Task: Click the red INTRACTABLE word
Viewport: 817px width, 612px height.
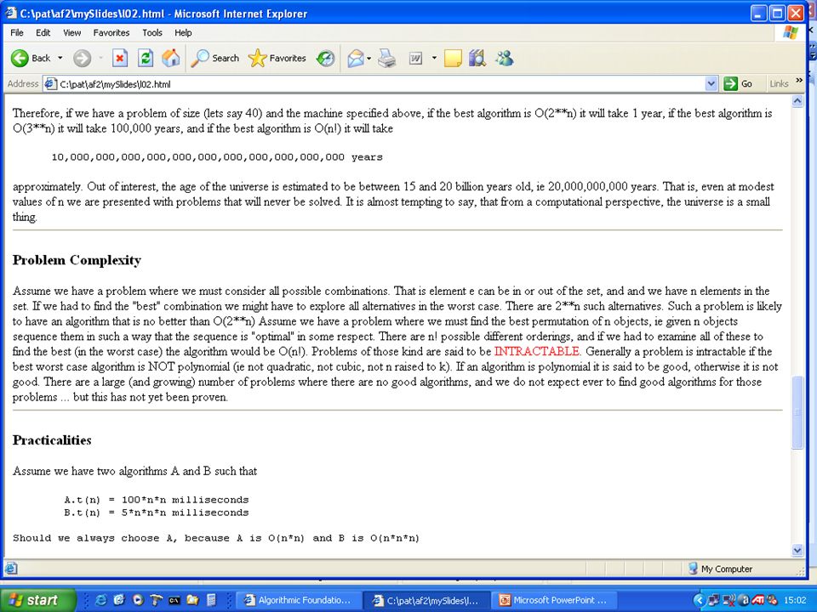Action: click(x=537, y=351)
